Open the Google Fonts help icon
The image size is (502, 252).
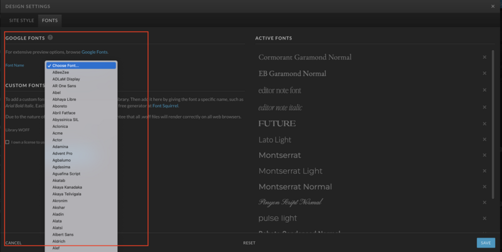50,38
